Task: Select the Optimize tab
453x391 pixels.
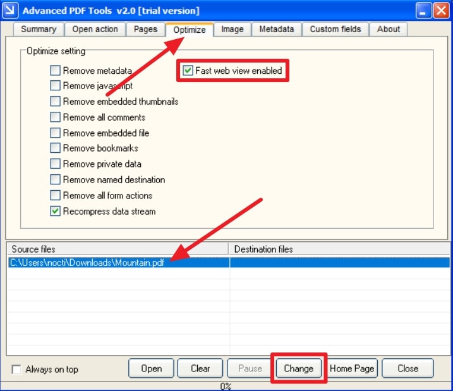Action: pos(190,30)
